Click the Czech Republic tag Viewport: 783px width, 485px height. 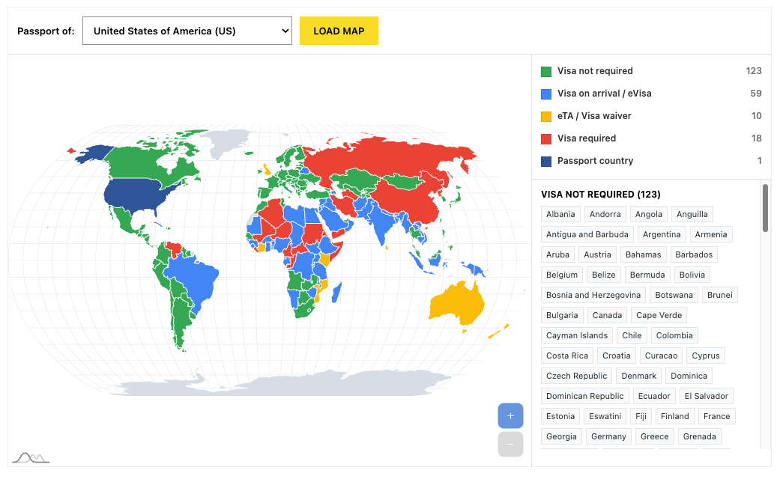[577, 376]
